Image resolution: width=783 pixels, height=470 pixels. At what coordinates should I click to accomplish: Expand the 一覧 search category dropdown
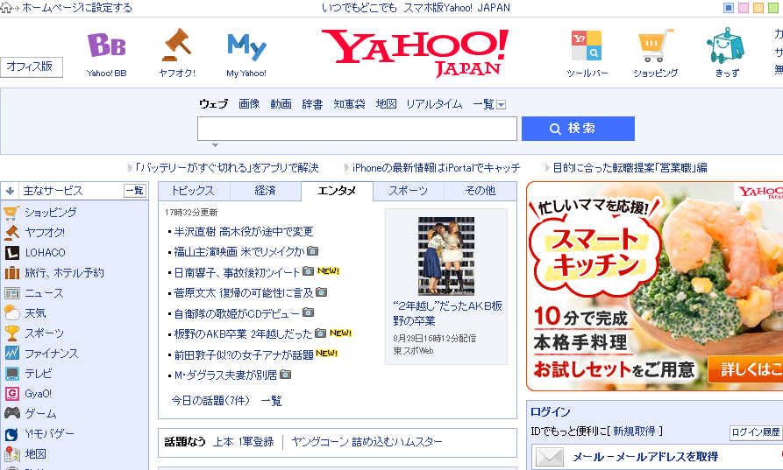click(502, 105)
